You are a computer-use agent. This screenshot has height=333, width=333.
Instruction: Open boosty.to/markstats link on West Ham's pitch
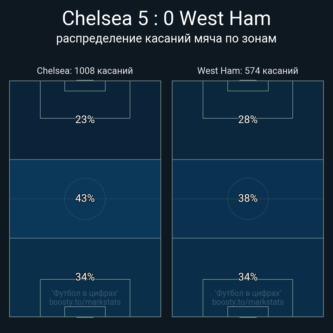point(248,302)
